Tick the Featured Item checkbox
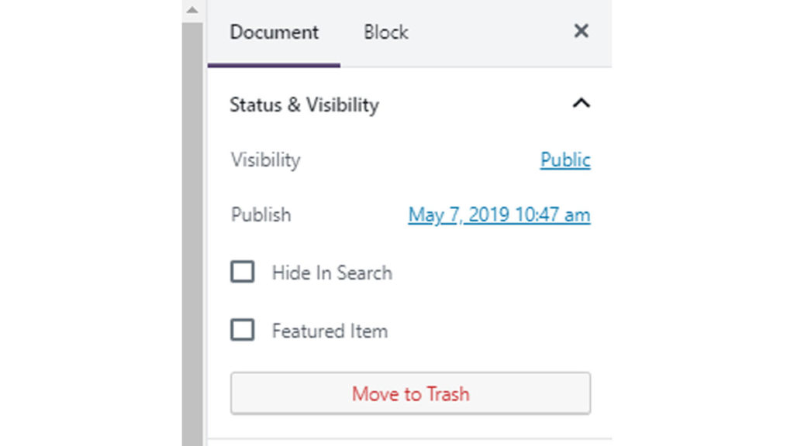The height and width of the screenshot is (446, 794). [x=243, y=331]
